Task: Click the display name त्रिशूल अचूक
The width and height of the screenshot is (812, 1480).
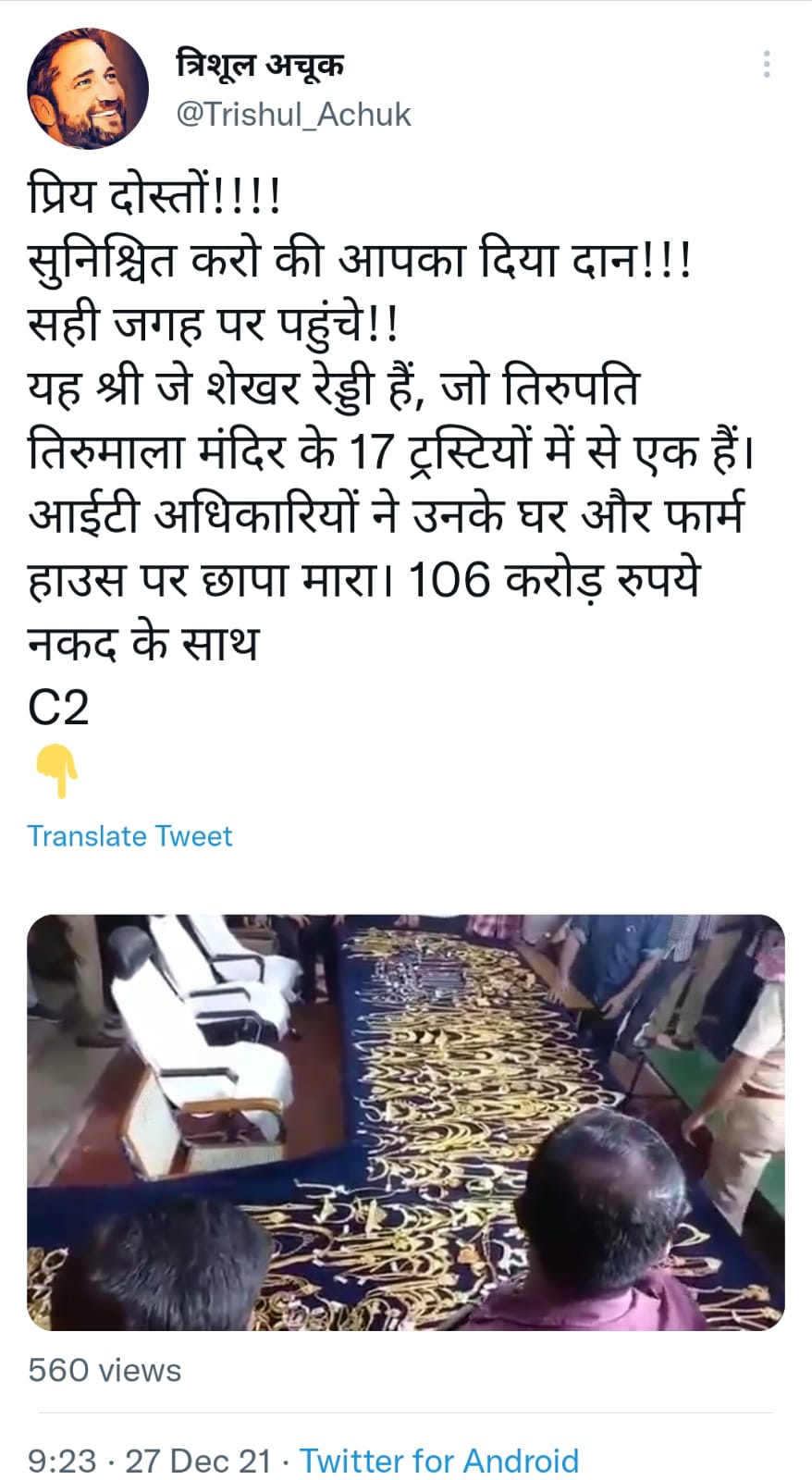Action: (x=260, y=65)
